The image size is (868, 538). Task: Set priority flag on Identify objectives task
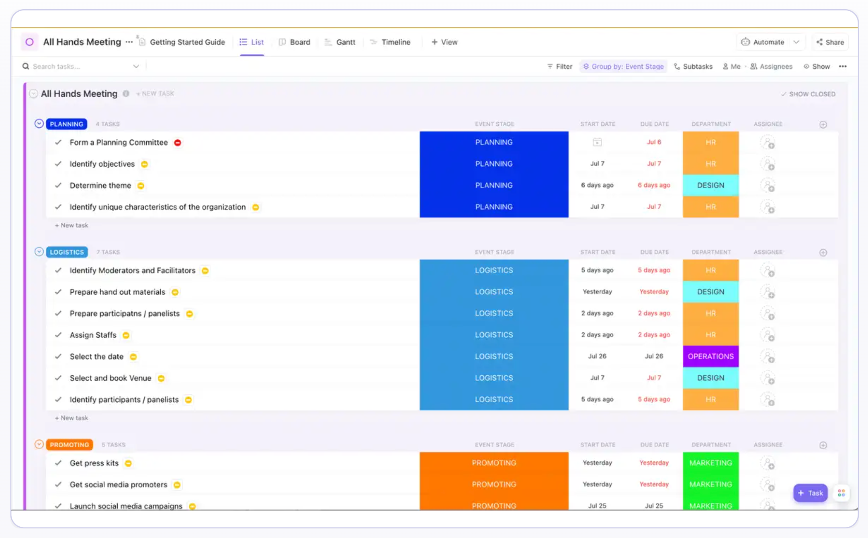(x=145, y=164)
